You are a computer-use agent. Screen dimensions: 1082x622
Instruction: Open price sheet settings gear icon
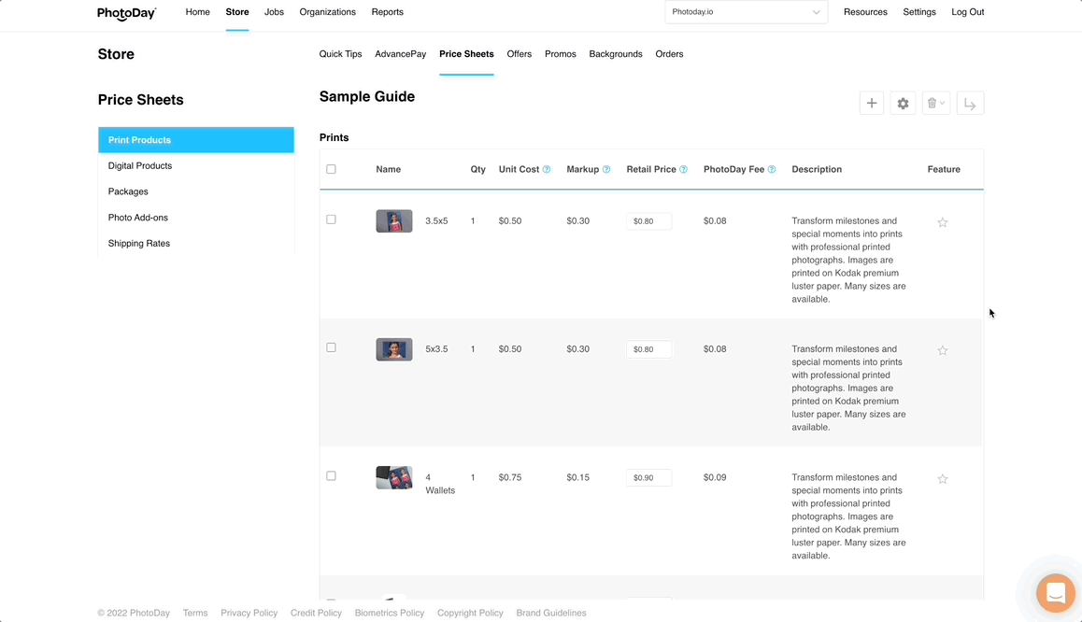click(903, 104)
